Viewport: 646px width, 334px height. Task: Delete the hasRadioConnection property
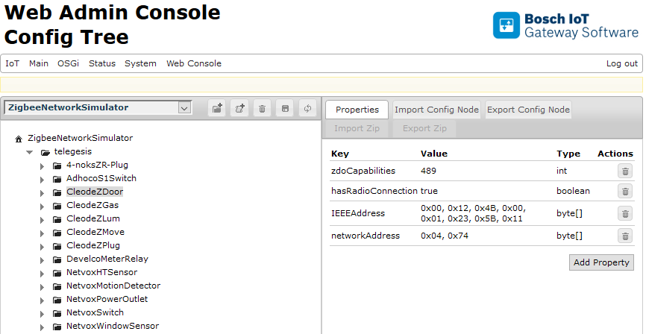point(624,191)
